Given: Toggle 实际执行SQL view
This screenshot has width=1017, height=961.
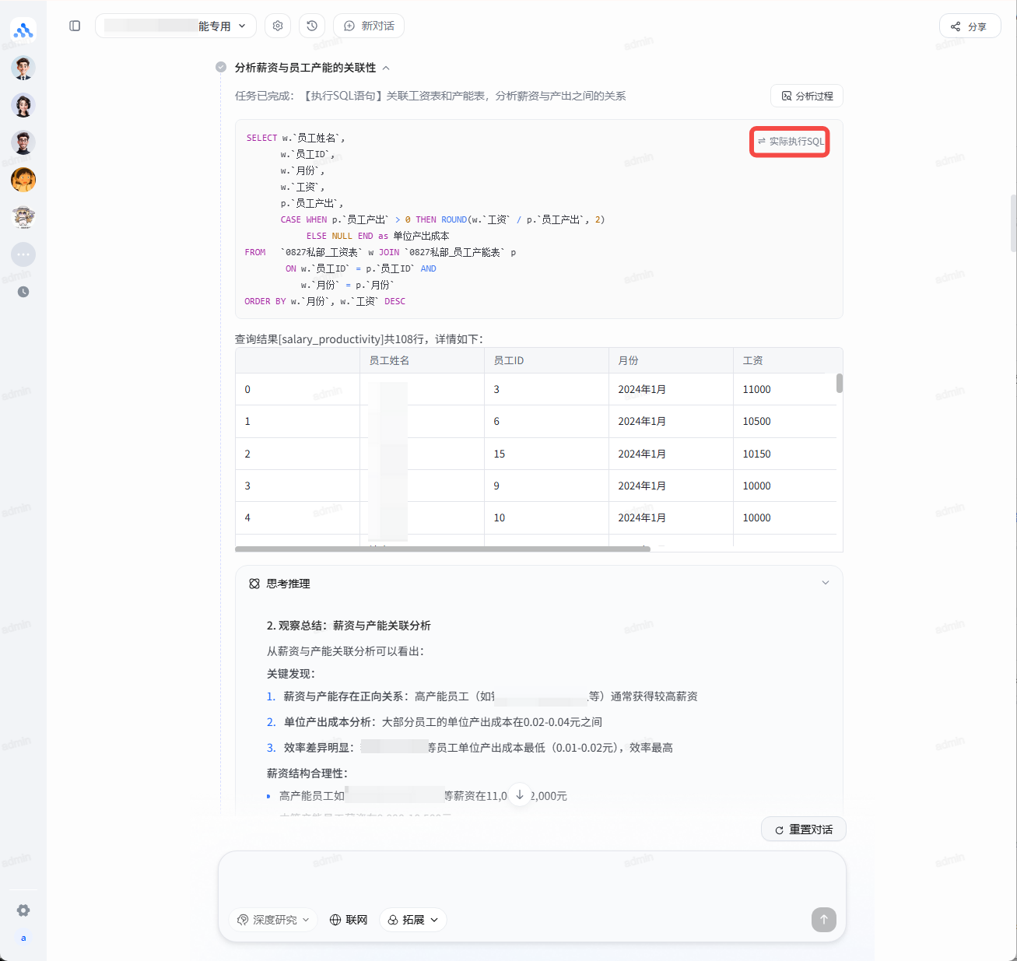Looking at the screenshot, I should tap(790, 142).
